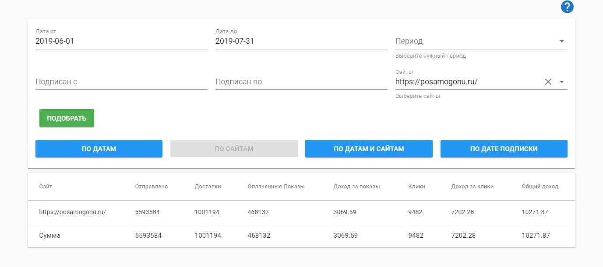Click the Оплаченные Показы column header

(276, 187)
